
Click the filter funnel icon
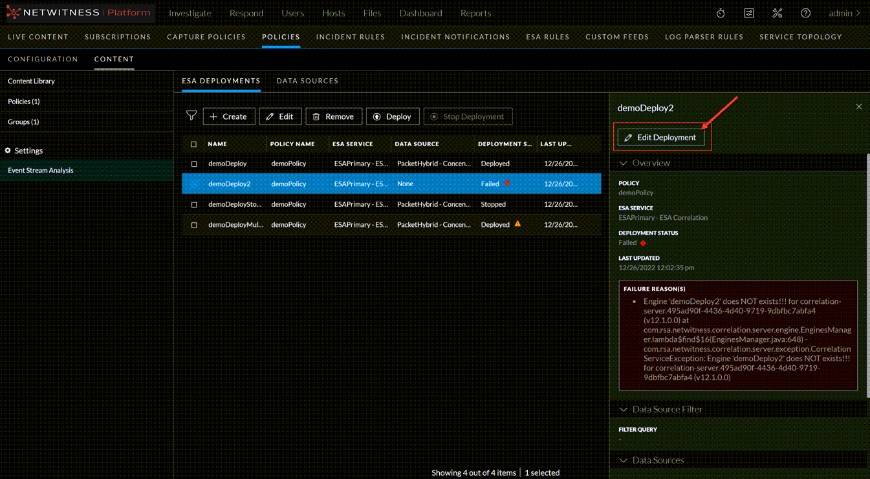pyautogui.click(x=191, y=116)
